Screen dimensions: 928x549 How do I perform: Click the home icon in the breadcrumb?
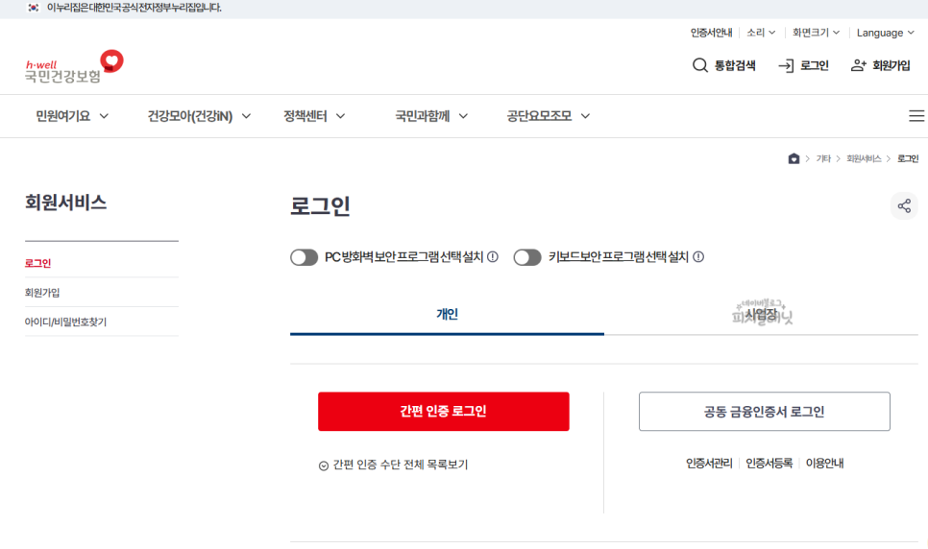[x=794, y=158]
